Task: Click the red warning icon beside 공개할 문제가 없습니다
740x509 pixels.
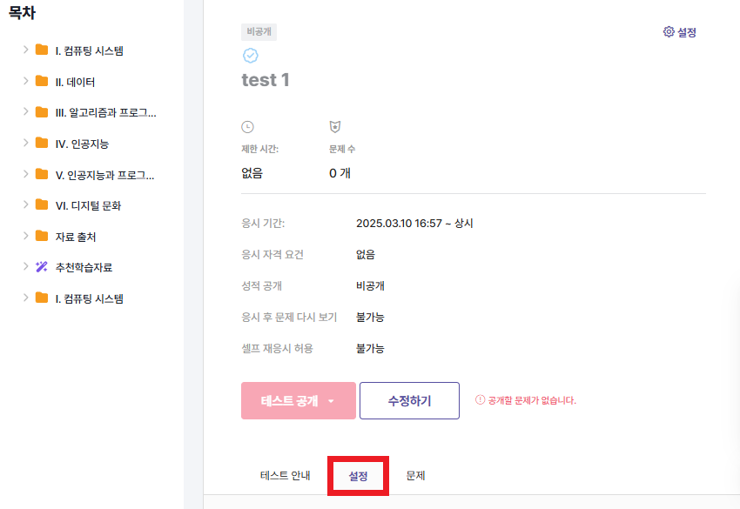Action: (x=480, y=400)
